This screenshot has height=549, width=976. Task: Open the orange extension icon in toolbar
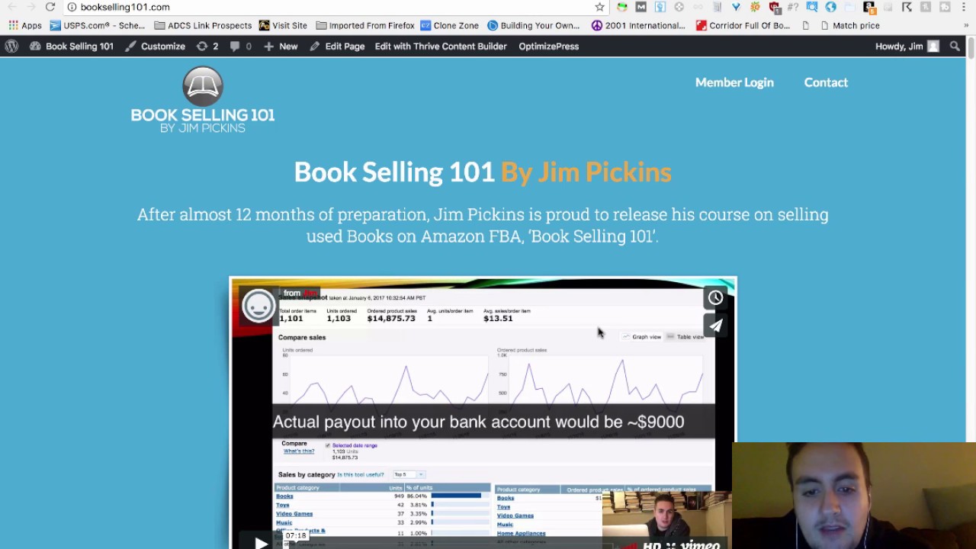755,7
